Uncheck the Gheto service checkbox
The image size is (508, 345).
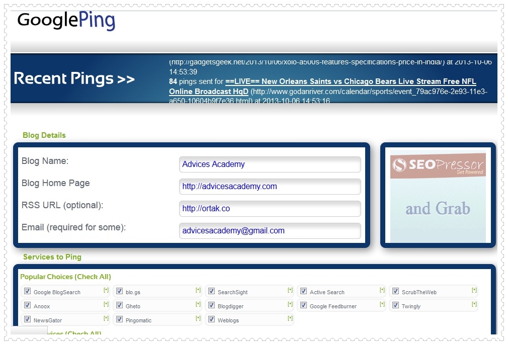coord(119,305)
